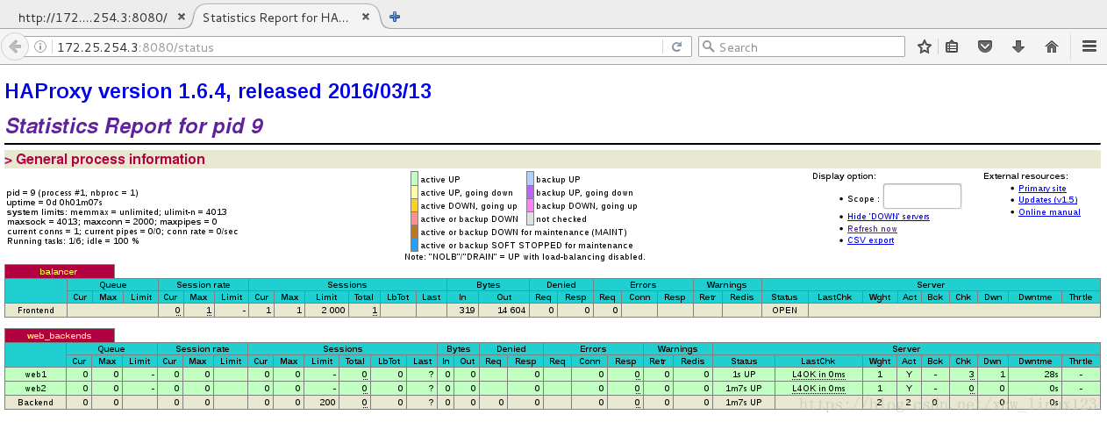
Task: Open a new tab with plus icon
Action: [x=395, y=17]
